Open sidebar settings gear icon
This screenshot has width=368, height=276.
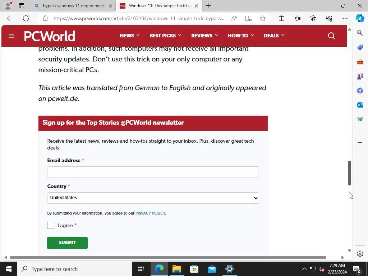point(360,254)
